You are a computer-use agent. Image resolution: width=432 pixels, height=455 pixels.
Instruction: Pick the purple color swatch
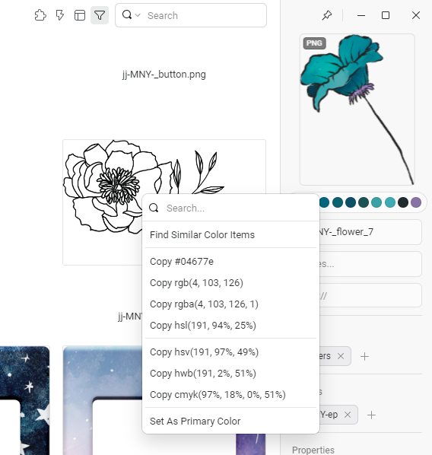click(416, 202)
